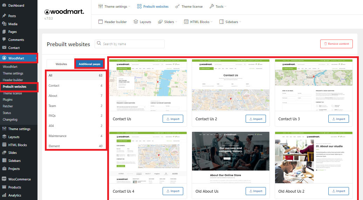Click the Slides icon in sidebar
The image size is (363, 200).
(x=4, y=153)
